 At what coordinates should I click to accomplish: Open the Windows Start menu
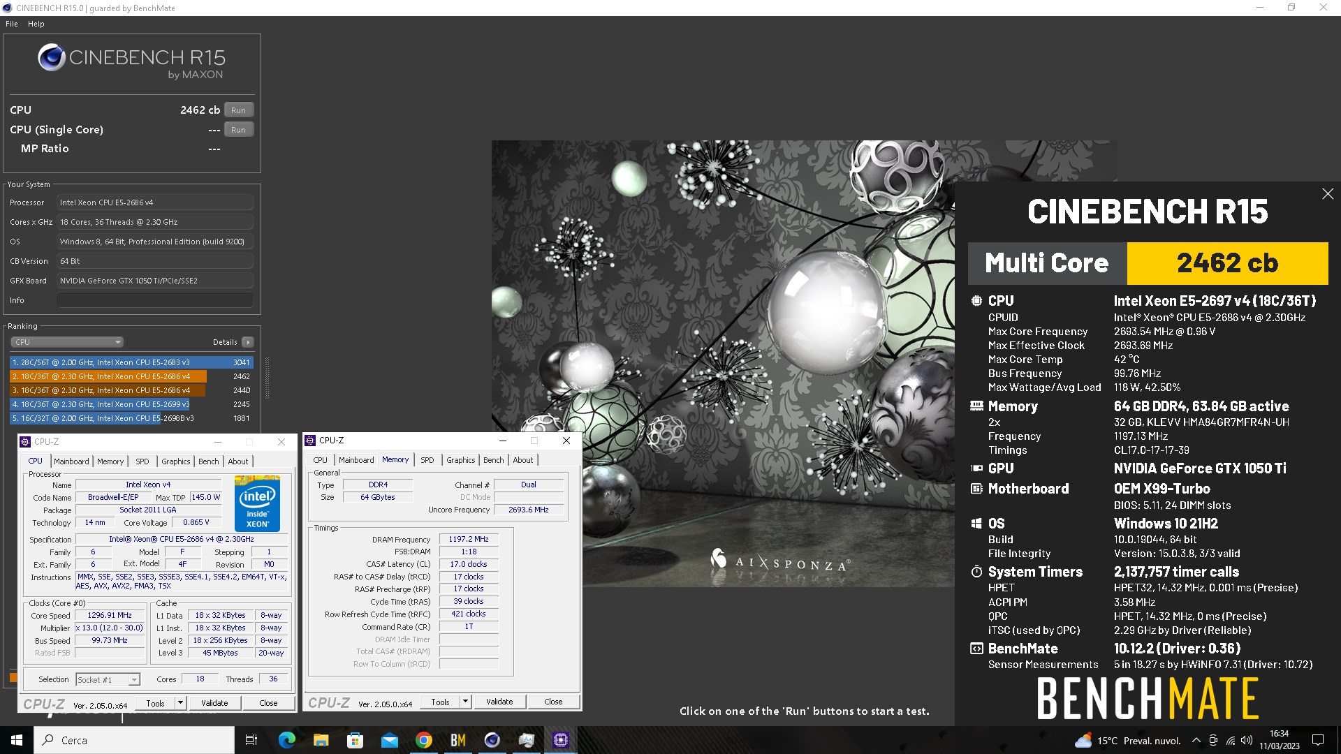click(x=17, y=740)
